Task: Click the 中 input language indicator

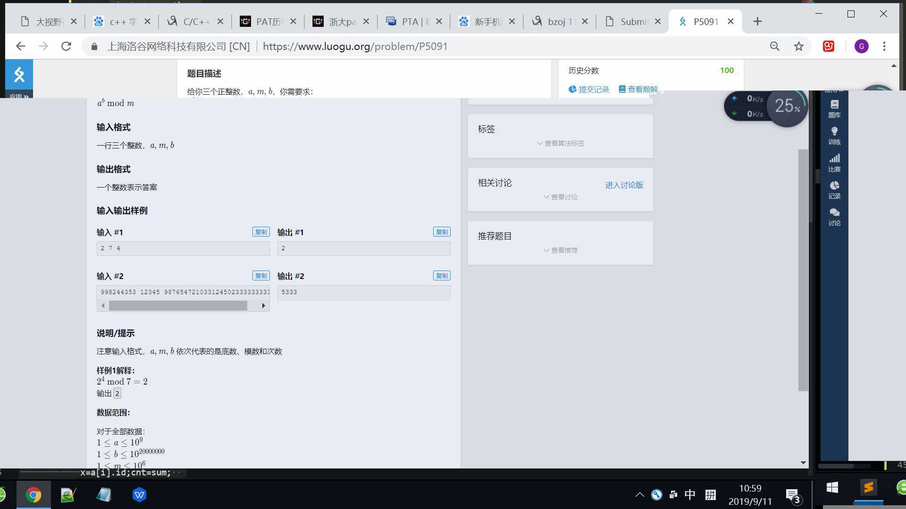Action: [690, 495]
